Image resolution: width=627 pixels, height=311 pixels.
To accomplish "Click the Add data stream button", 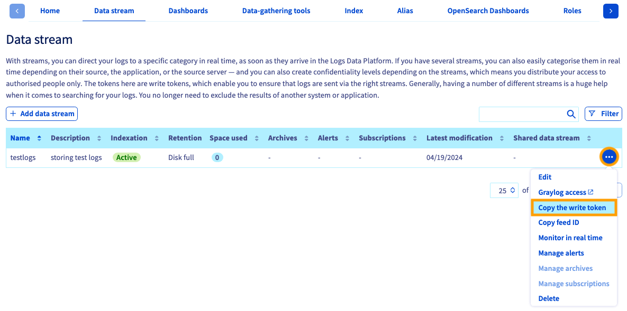I will (x=42, y=114).
